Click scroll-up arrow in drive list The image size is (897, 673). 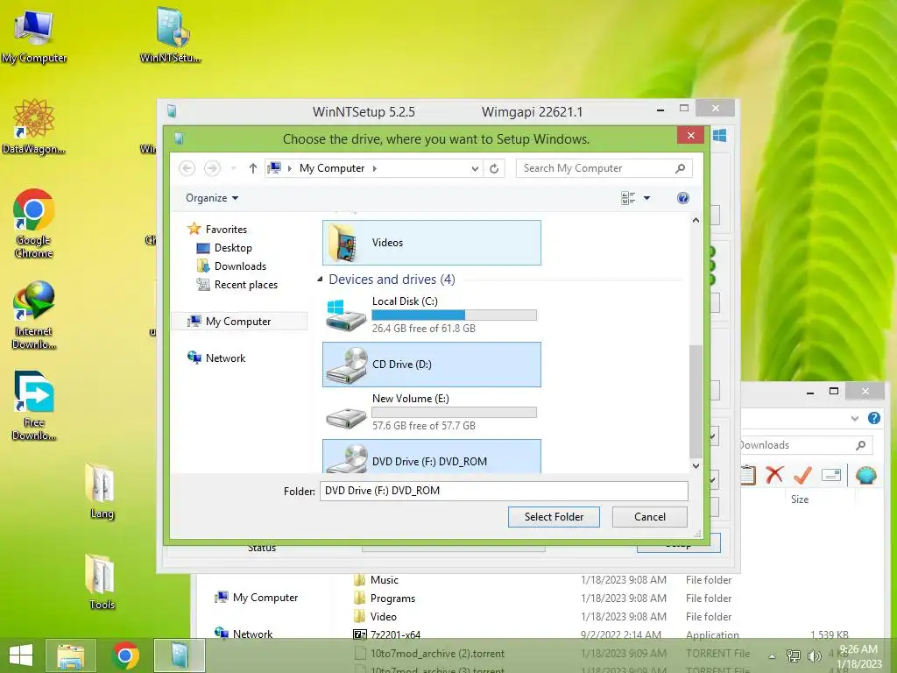click(696, 220)
